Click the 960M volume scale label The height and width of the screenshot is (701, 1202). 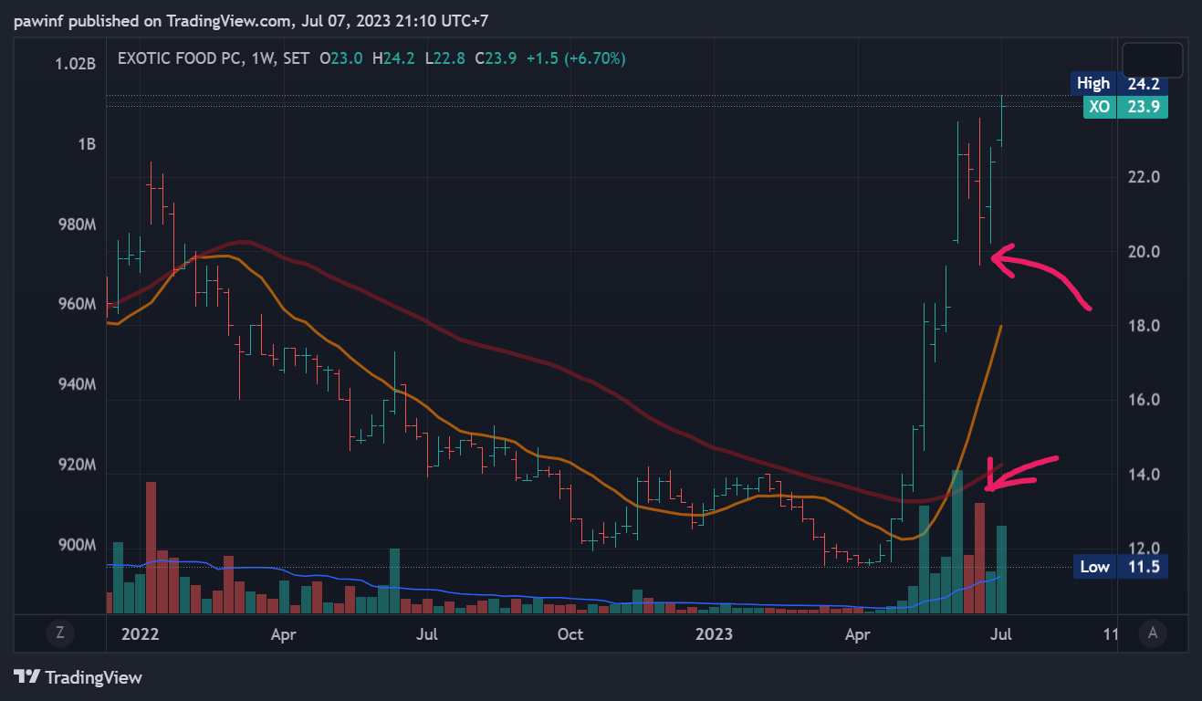click(77, 304)
